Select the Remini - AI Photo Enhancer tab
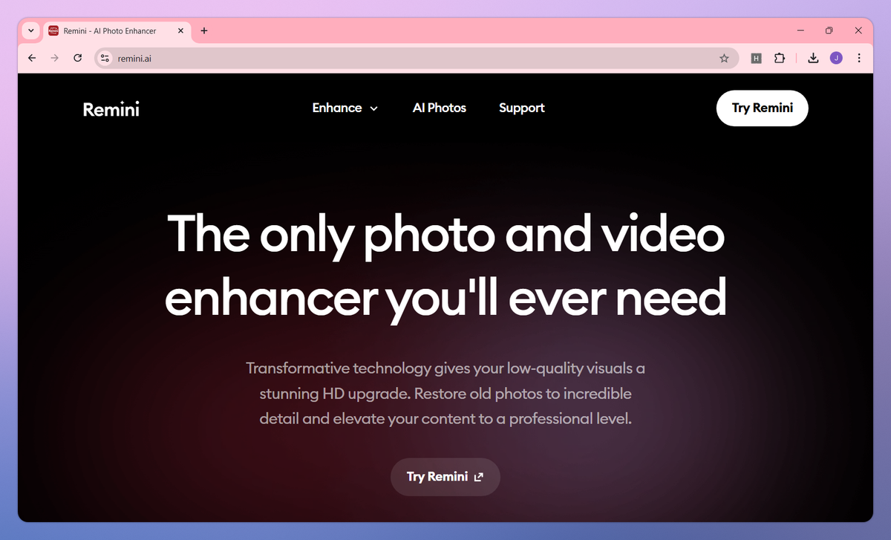Screen dimensions: 891x540 coord(117,30)
